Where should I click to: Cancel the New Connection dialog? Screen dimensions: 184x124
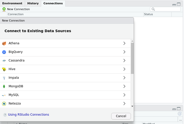121,116
